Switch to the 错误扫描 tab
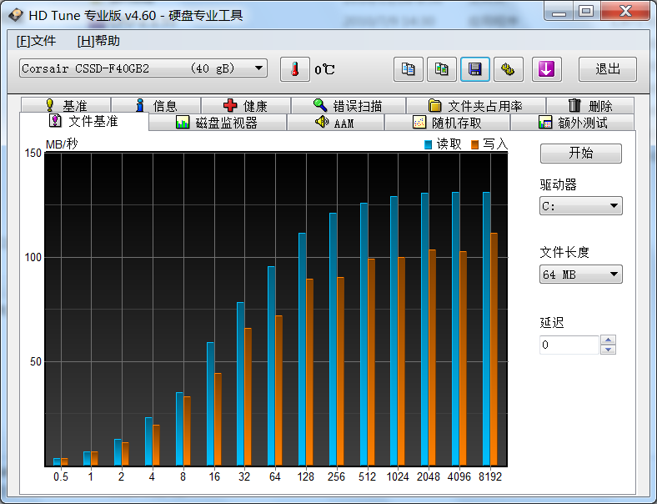 coord(348,106)
